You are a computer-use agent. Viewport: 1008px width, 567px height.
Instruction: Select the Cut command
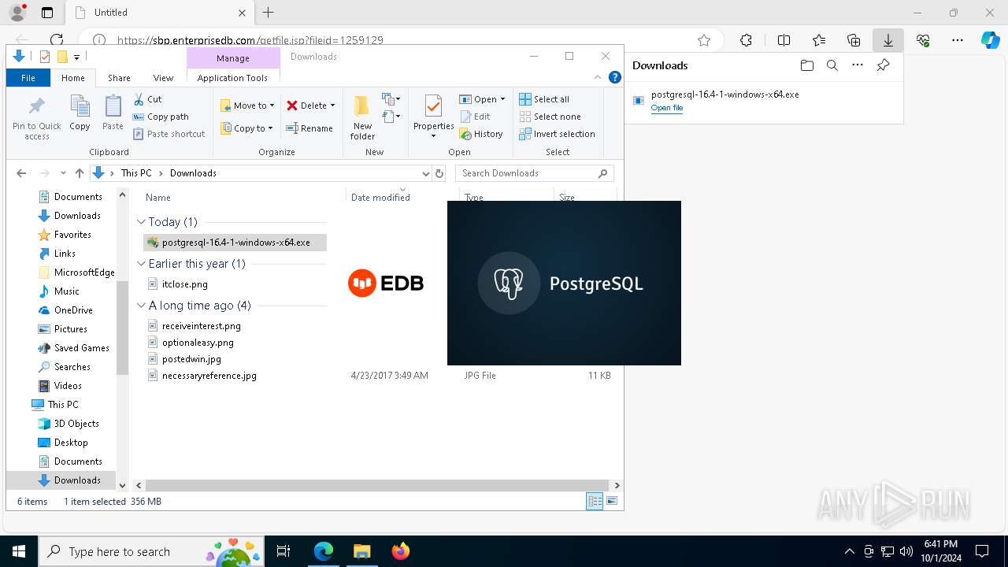147,99
